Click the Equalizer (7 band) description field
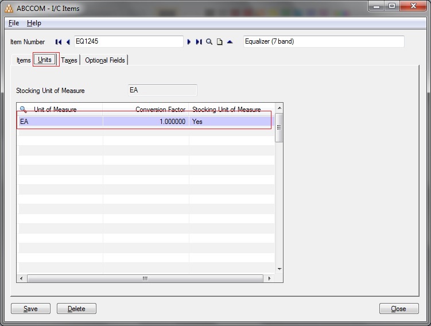The width and height of the screenshot is (431, 326). [324, 41]
